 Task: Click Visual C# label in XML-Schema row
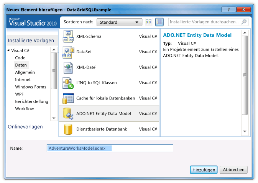point(148,36)
